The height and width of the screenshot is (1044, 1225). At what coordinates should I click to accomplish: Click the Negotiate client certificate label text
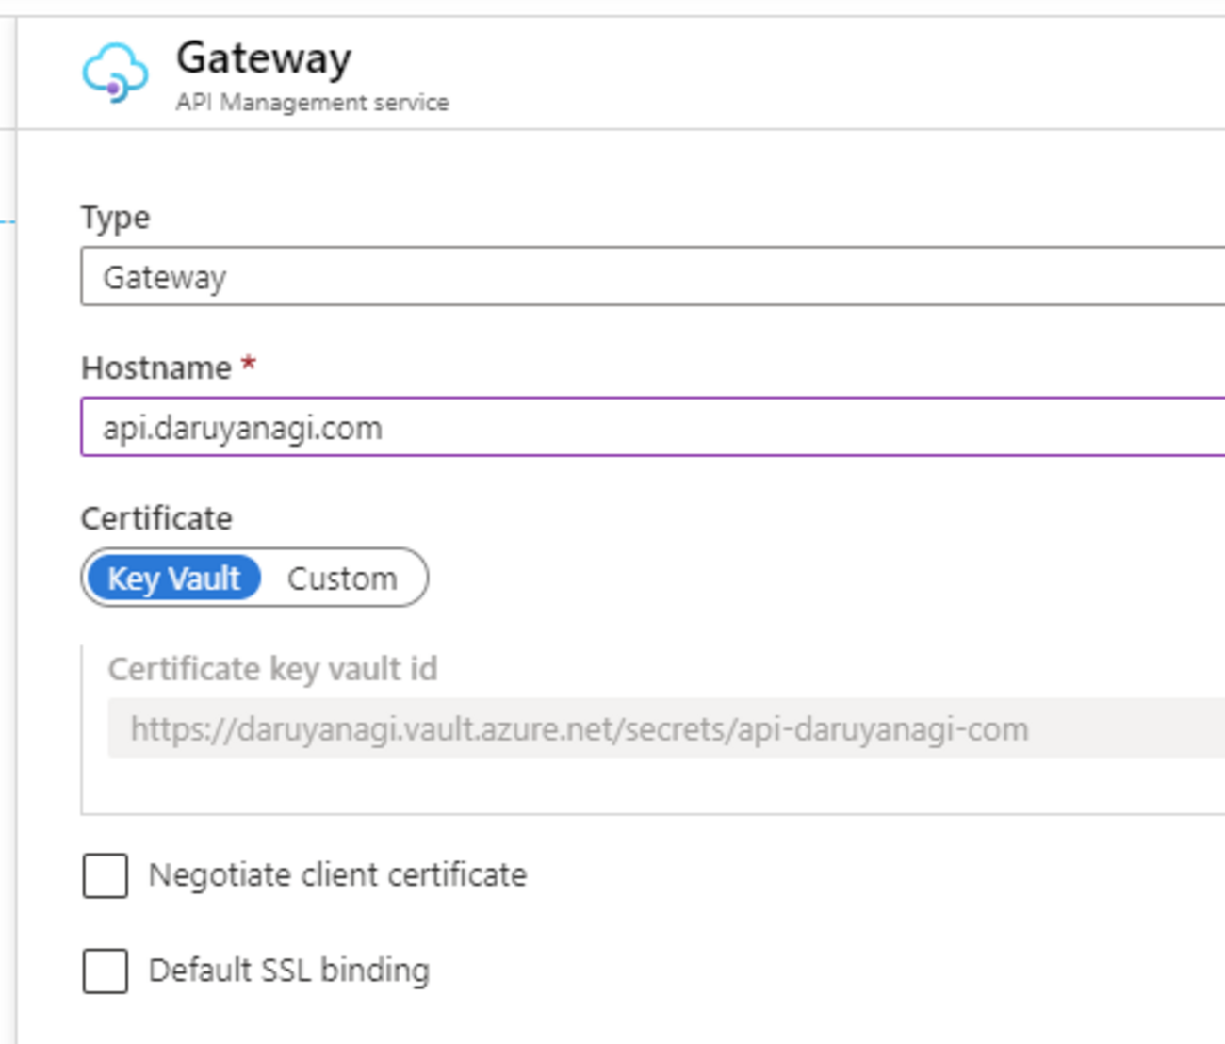[x=337, y=875]
